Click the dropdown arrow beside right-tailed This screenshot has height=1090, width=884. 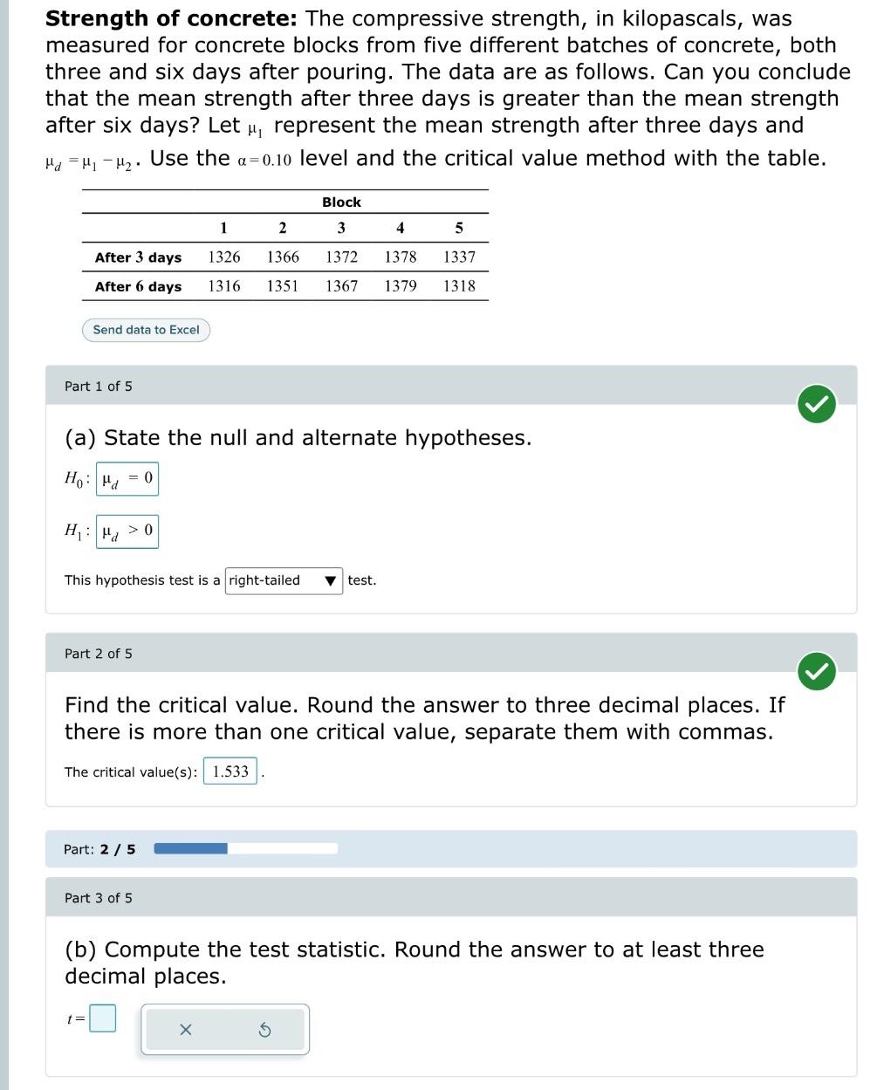point(329,579)
